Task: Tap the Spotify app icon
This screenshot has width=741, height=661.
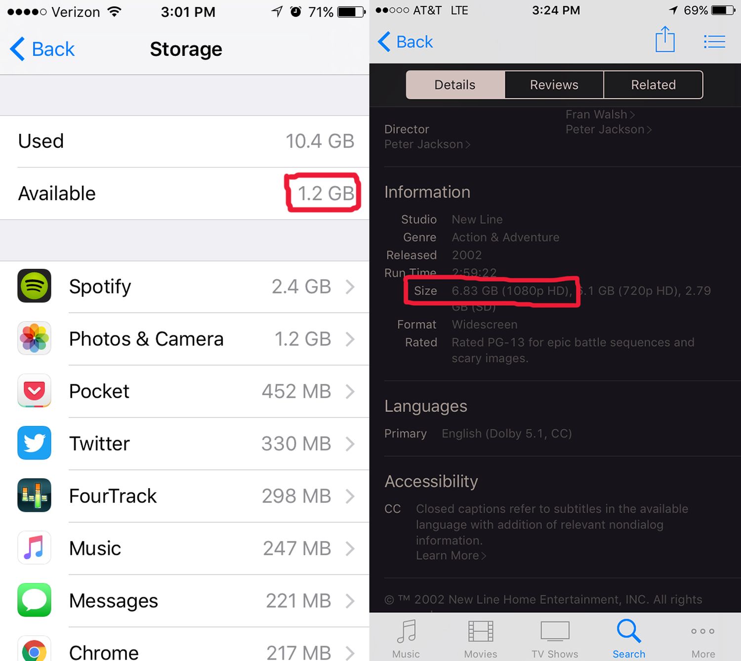Action: [34, 286]
